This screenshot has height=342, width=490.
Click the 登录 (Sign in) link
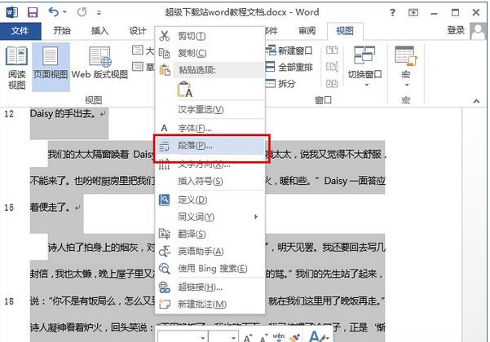[x=456, y=30]
